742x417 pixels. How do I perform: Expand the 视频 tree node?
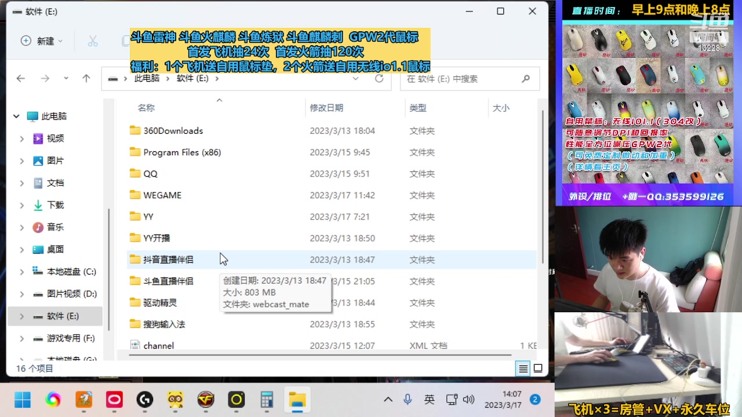(x=22, y=138)
